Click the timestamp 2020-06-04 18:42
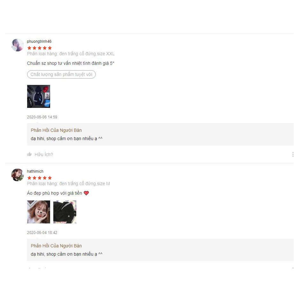This screenshot has width=301, height=301. 42,233
